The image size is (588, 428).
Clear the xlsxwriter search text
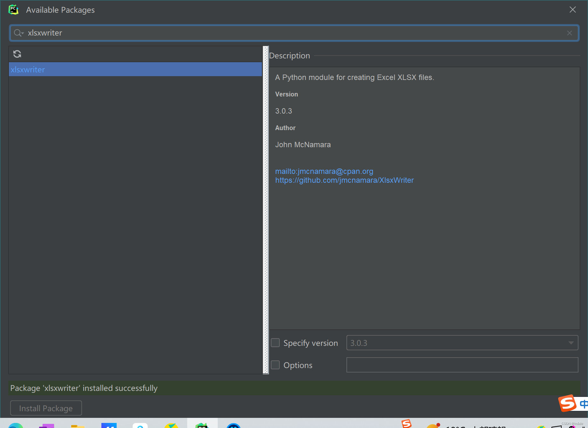(x=569, y=33)
